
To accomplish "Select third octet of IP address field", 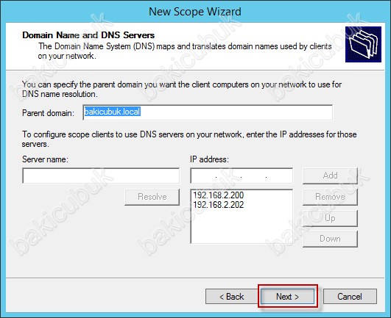I will click(254, 176).
